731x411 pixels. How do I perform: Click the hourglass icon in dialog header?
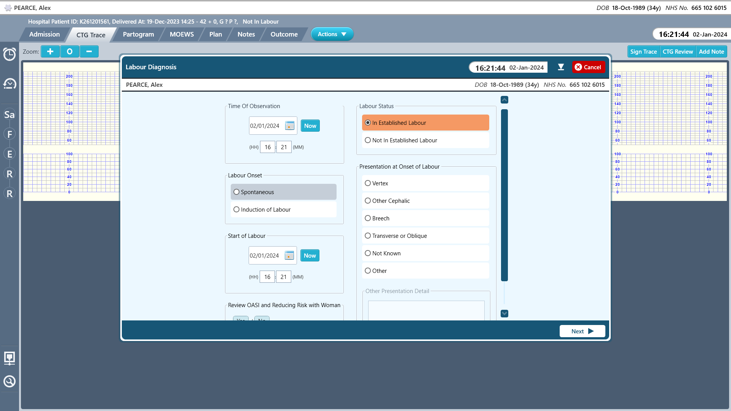click(x=561, y=67)
